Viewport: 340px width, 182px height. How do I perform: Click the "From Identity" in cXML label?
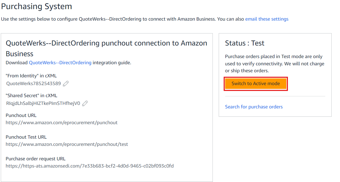[x=31, y=76]
